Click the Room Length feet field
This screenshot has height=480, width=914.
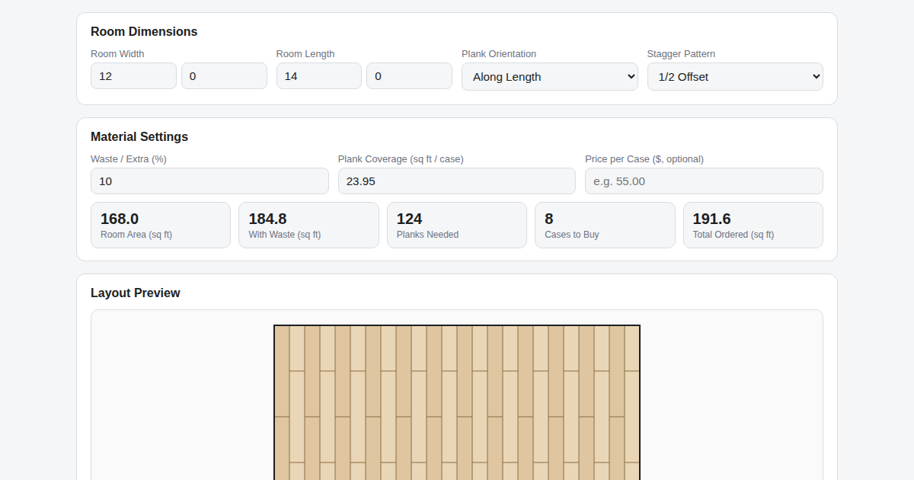(x=319, y=76)
